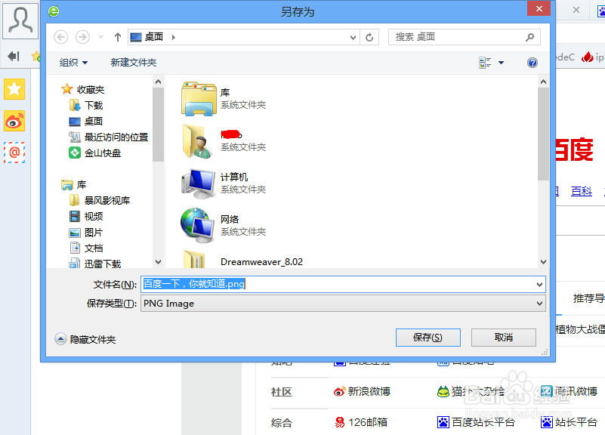
Task: Open the red Weibo eye icon
Action: coord(14,121)
